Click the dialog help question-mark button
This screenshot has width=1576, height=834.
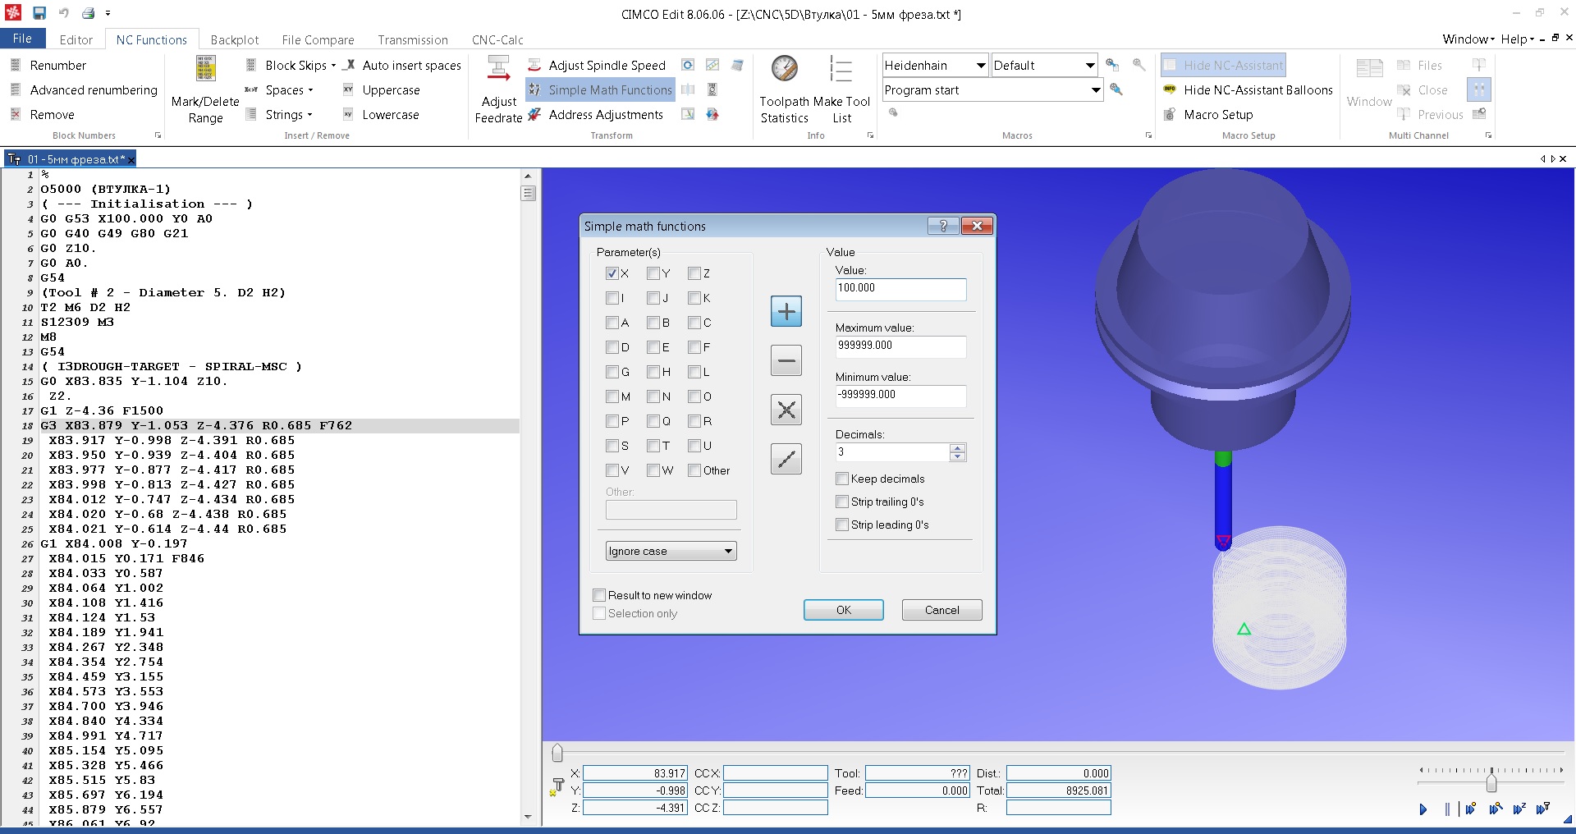coord(943,226)
